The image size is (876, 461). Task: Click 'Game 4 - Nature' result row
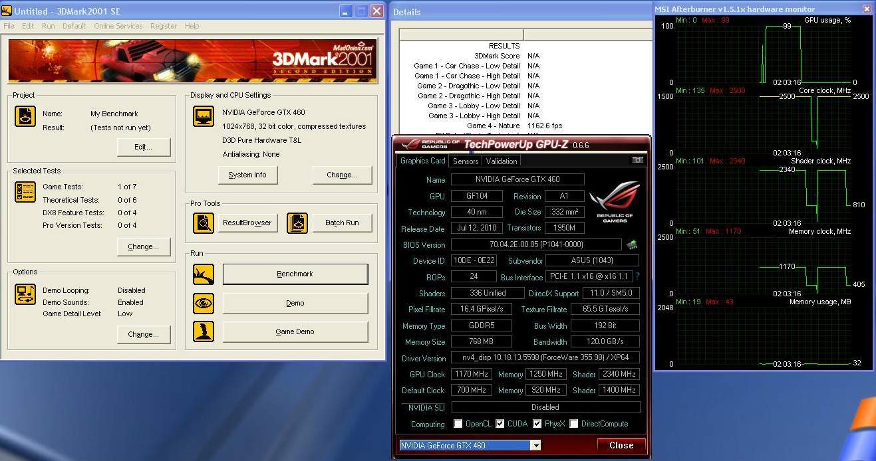point(525,126)
